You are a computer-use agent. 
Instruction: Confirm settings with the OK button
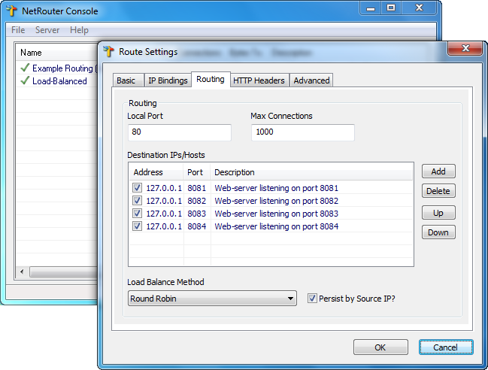click(380, 347)
